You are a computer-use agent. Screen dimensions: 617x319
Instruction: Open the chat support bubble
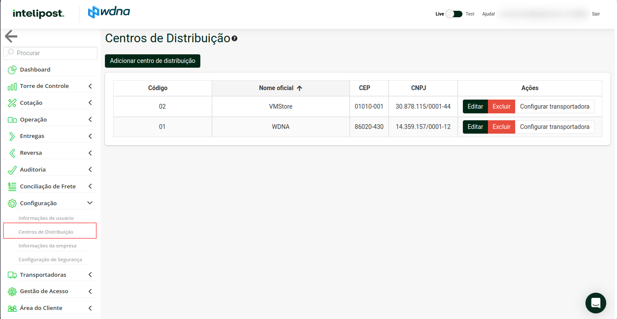pos(596,303)
